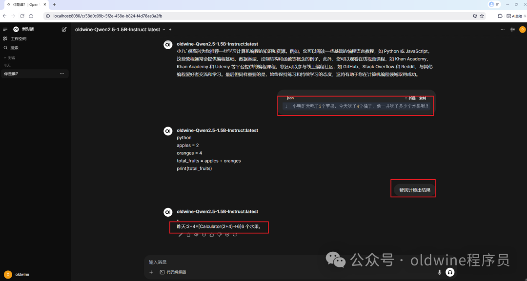Open the model selector dropdown

tap(120, 30)
